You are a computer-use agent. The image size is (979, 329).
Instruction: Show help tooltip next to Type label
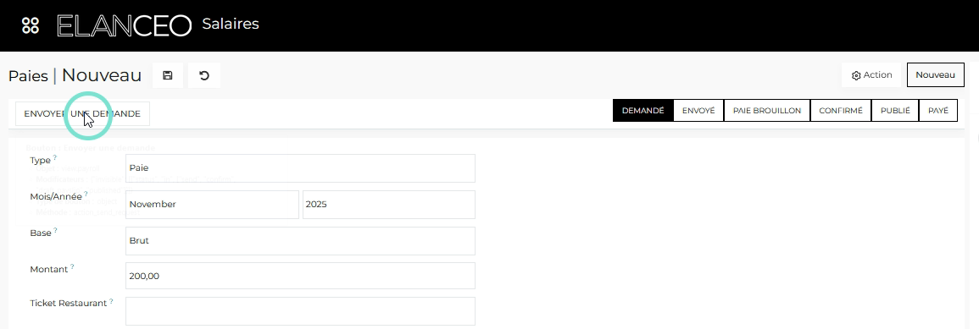coord(55,158)
